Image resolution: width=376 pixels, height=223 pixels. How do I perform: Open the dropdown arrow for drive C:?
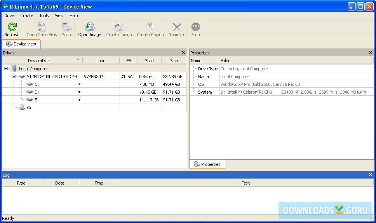(x=79, y=84)
